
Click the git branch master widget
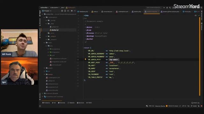click(194, 106)
